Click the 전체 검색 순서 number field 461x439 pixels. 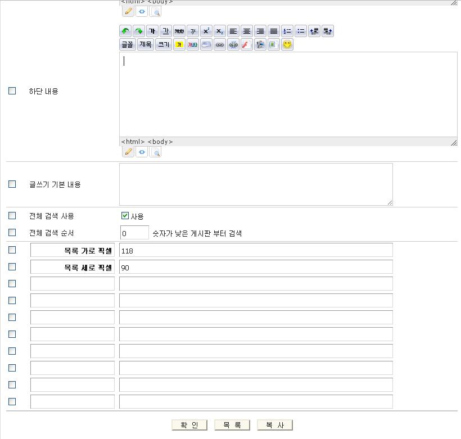click(134, 233)
